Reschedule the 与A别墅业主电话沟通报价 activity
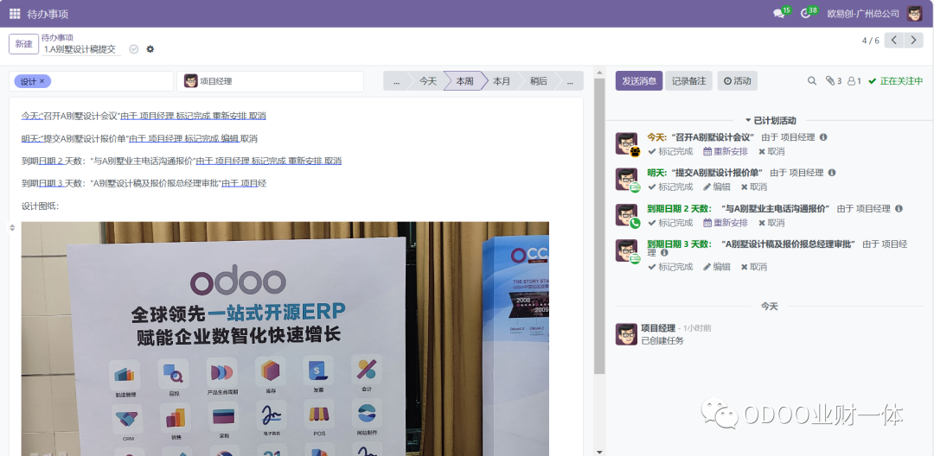934x456 pixels. pyautogui.click(x=726, y=223)
